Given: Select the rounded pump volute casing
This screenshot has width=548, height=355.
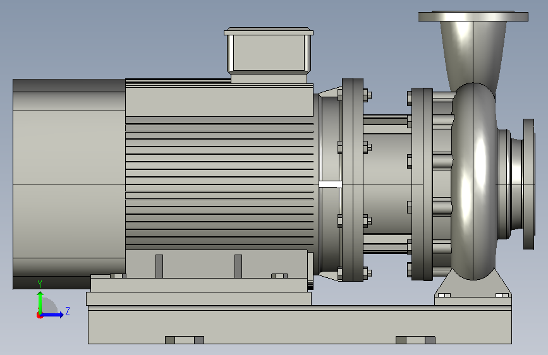Looking at the screenshot, I should pos(474,181).
